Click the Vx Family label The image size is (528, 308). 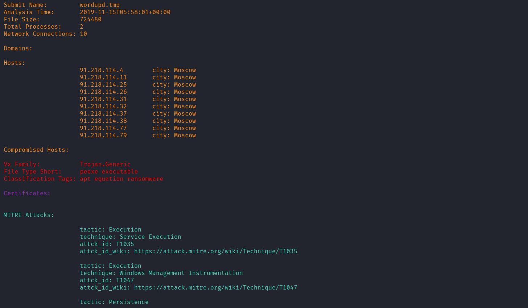pyautogui.click(x=22, y=165)
